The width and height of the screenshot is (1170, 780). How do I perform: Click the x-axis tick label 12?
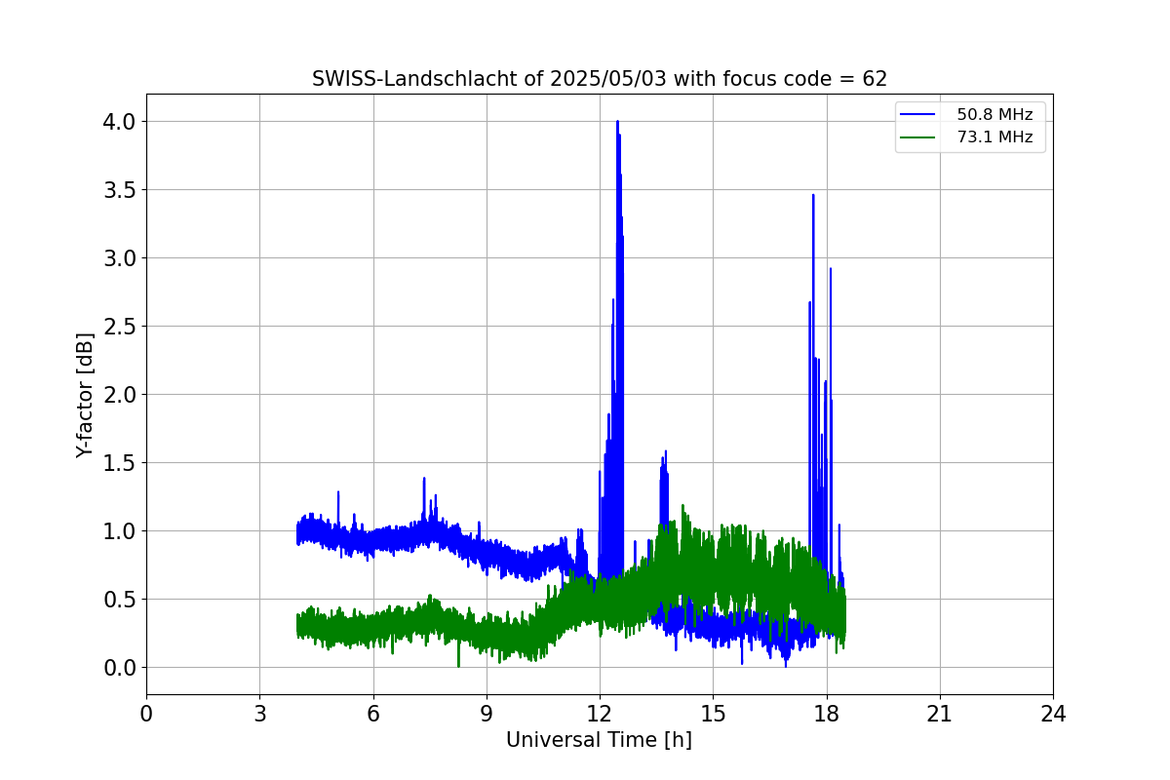(x=600, y=714)
